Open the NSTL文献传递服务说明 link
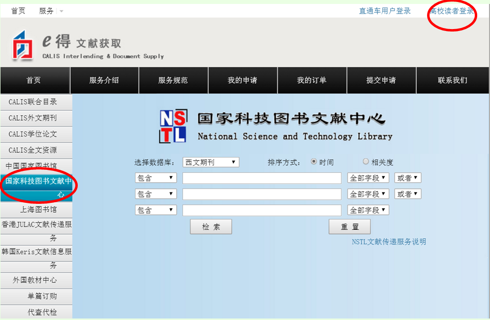This screenshot has width=490, height=320. pyautogui.click(x=389, y=242)
